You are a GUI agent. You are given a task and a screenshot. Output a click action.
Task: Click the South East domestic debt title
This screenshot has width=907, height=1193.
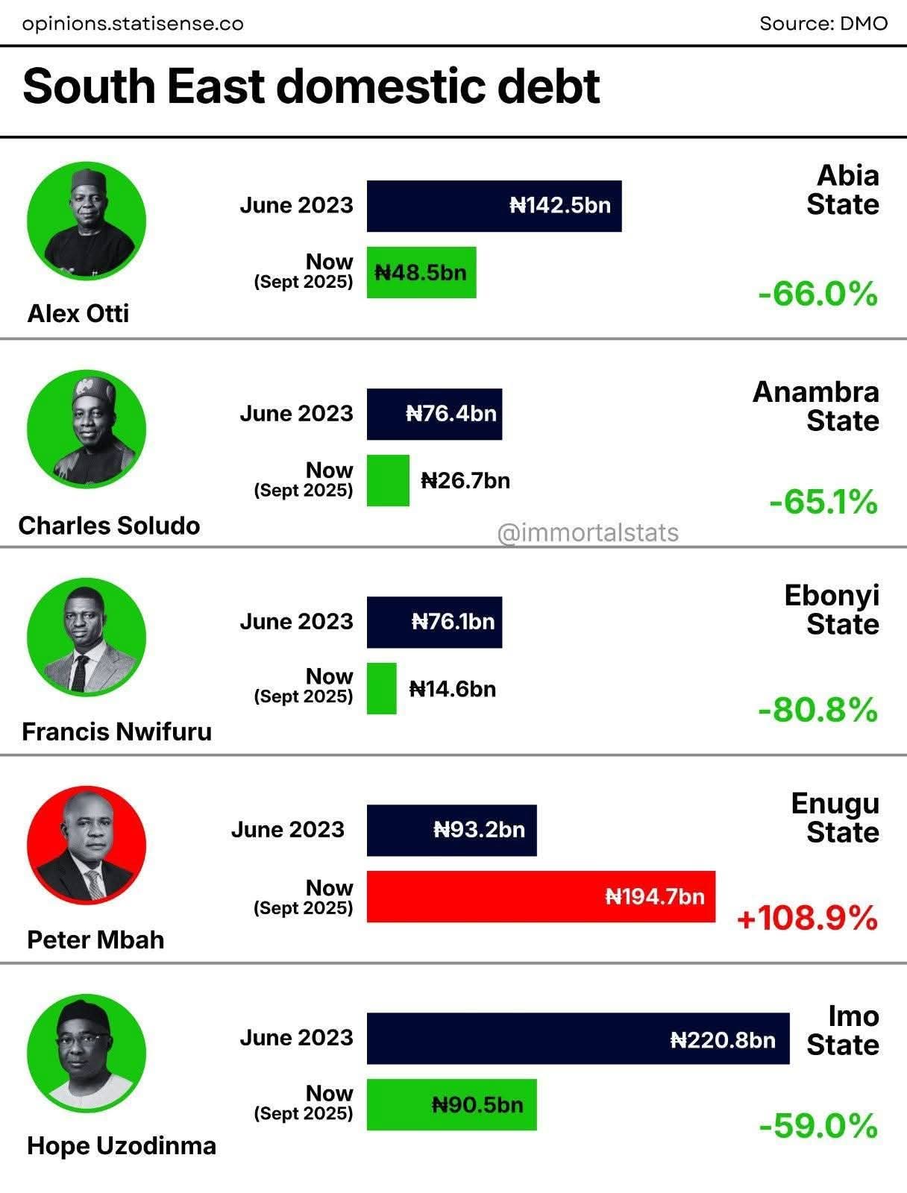pos(311,86)
